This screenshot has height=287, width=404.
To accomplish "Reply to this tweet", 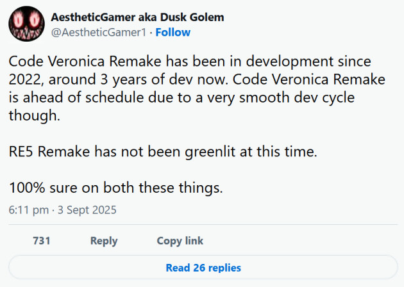I will point(104,241).
